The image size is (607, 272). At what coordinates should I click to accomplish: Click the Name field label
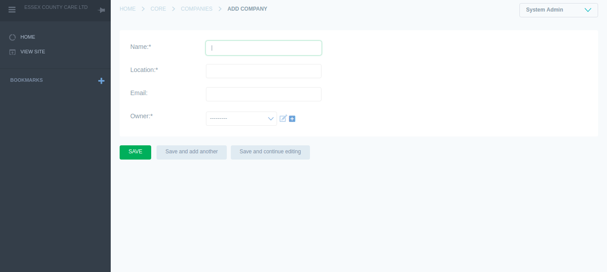pos(141,47)
